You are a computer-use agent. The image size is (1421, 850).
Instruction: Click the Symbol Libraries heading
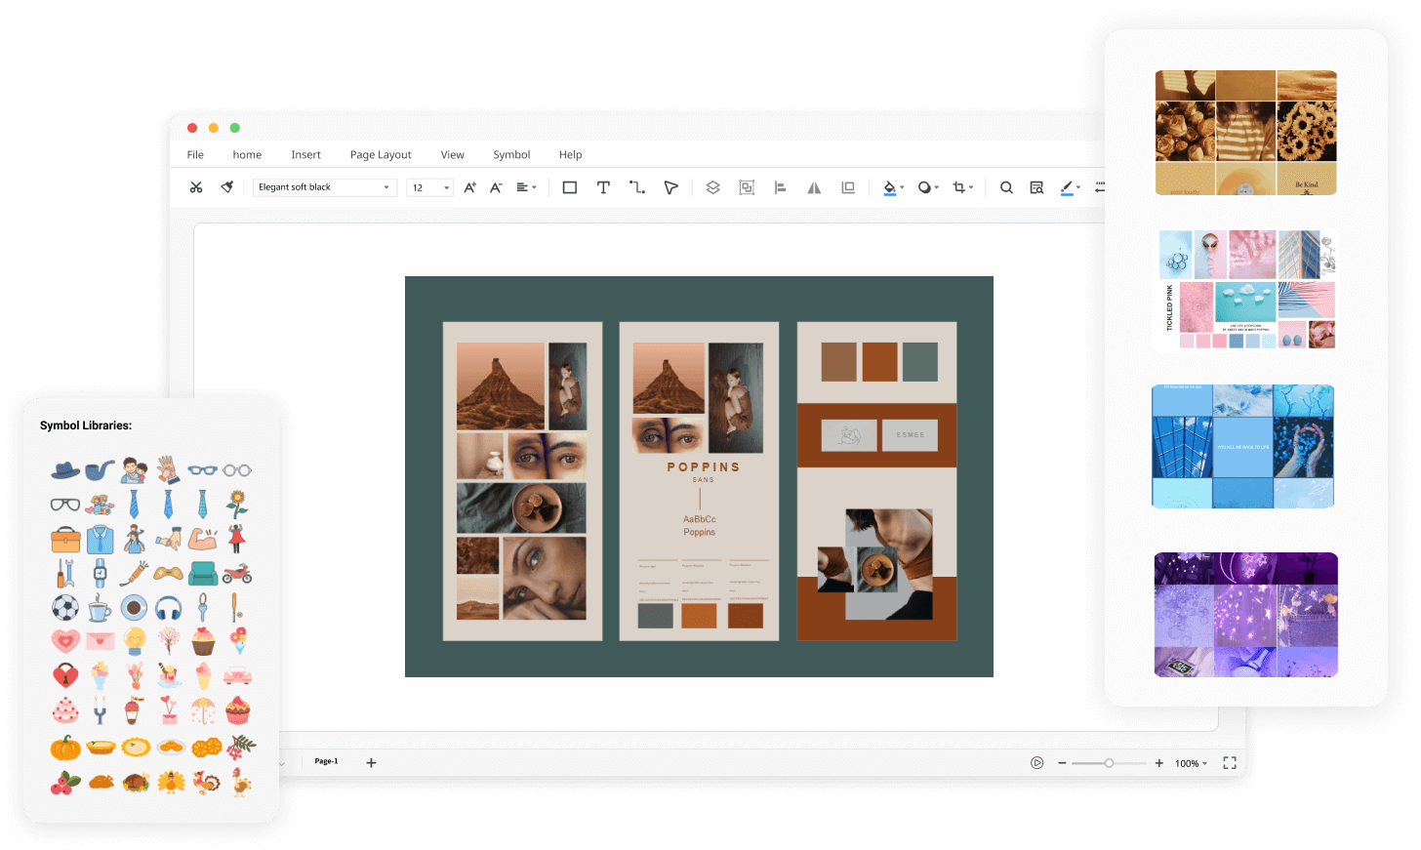click(x=86, y=425)
